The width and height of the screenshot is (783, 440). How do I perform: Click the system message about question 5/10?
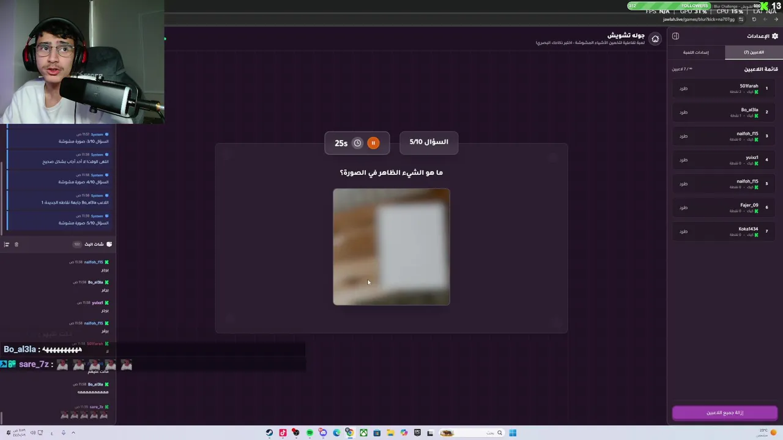coord(59,219)
